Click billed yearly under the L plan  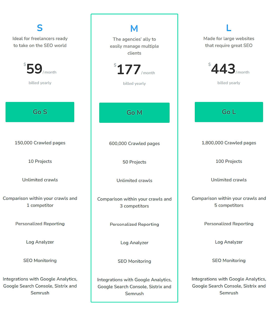coord(229,83)
